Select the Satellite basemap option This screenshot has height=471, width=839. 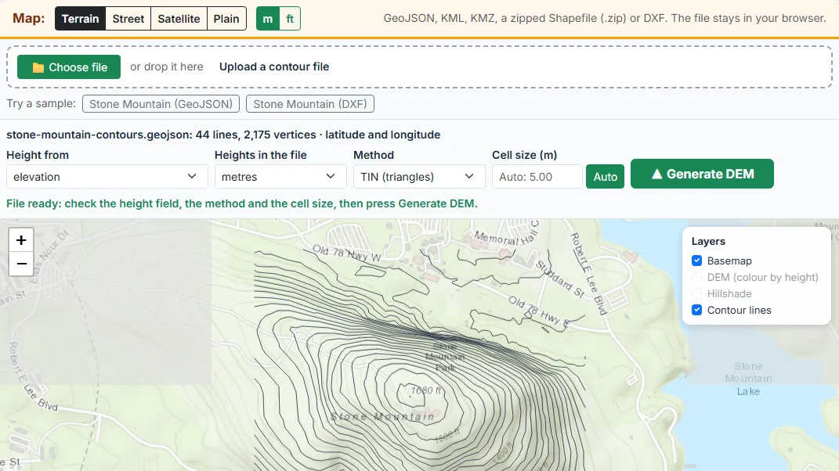[179, 19]
